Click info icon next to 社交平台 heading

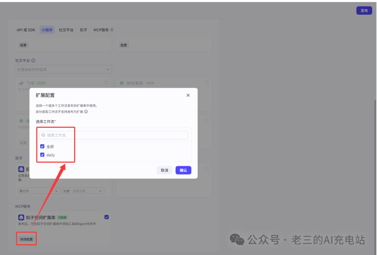34,61
